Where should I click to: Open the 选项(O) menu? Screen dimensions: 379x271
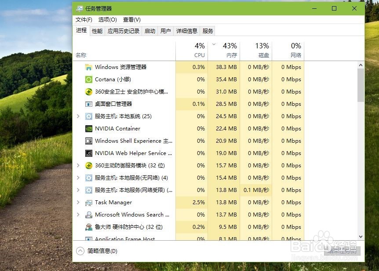click(x=108, y=20)
